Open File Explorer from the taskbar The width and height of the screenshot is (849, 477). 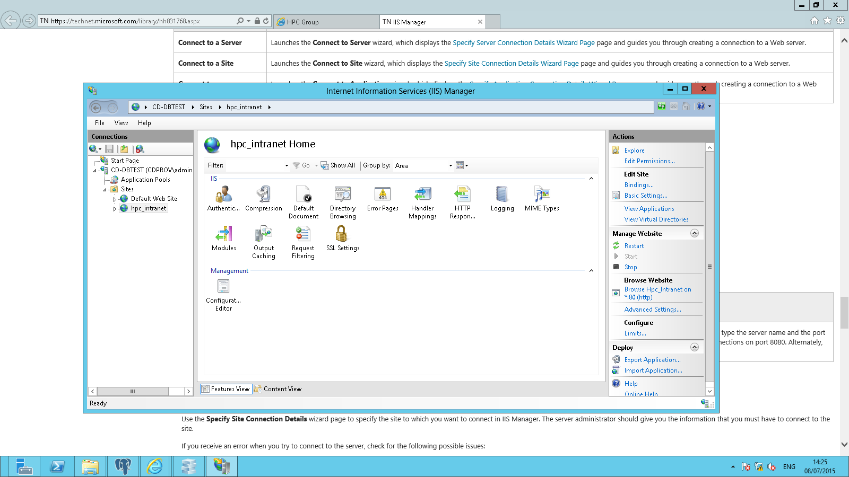[x=90, y=467]
